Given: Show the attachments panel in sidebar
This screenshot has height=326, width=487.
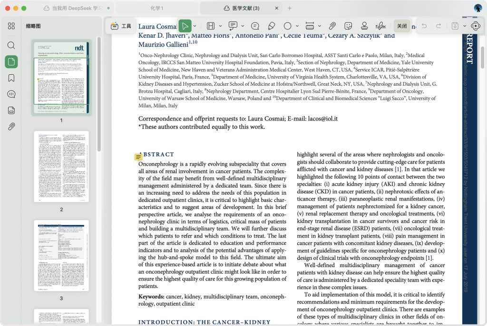Looking at the screenshot, I should 11,127.
